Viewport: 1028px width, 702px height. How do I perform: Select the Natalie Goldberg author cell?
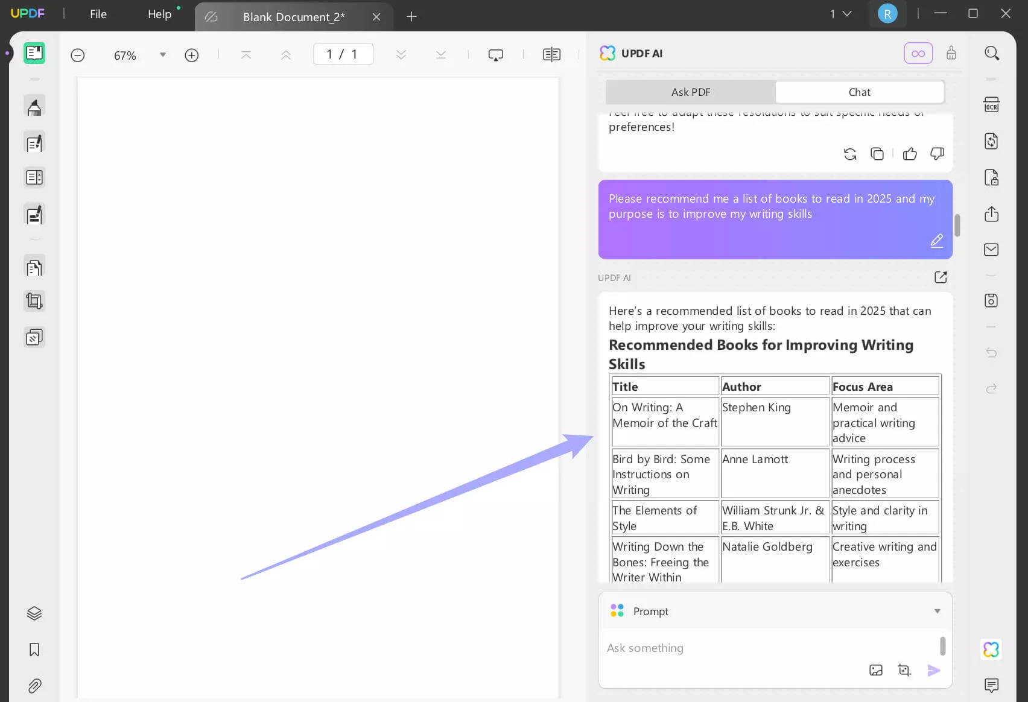(775, 560)
